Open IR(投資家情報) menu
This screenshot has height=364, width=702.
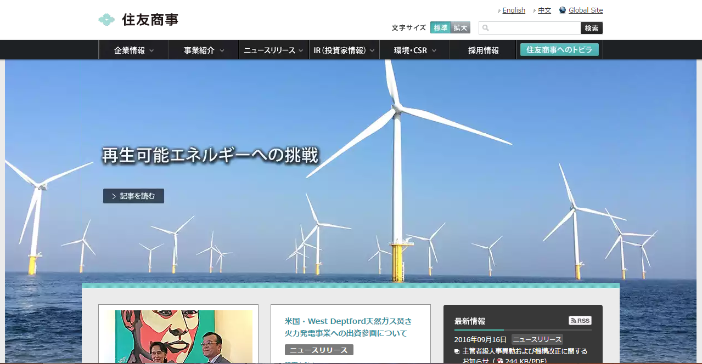click(x=344, y=50)
